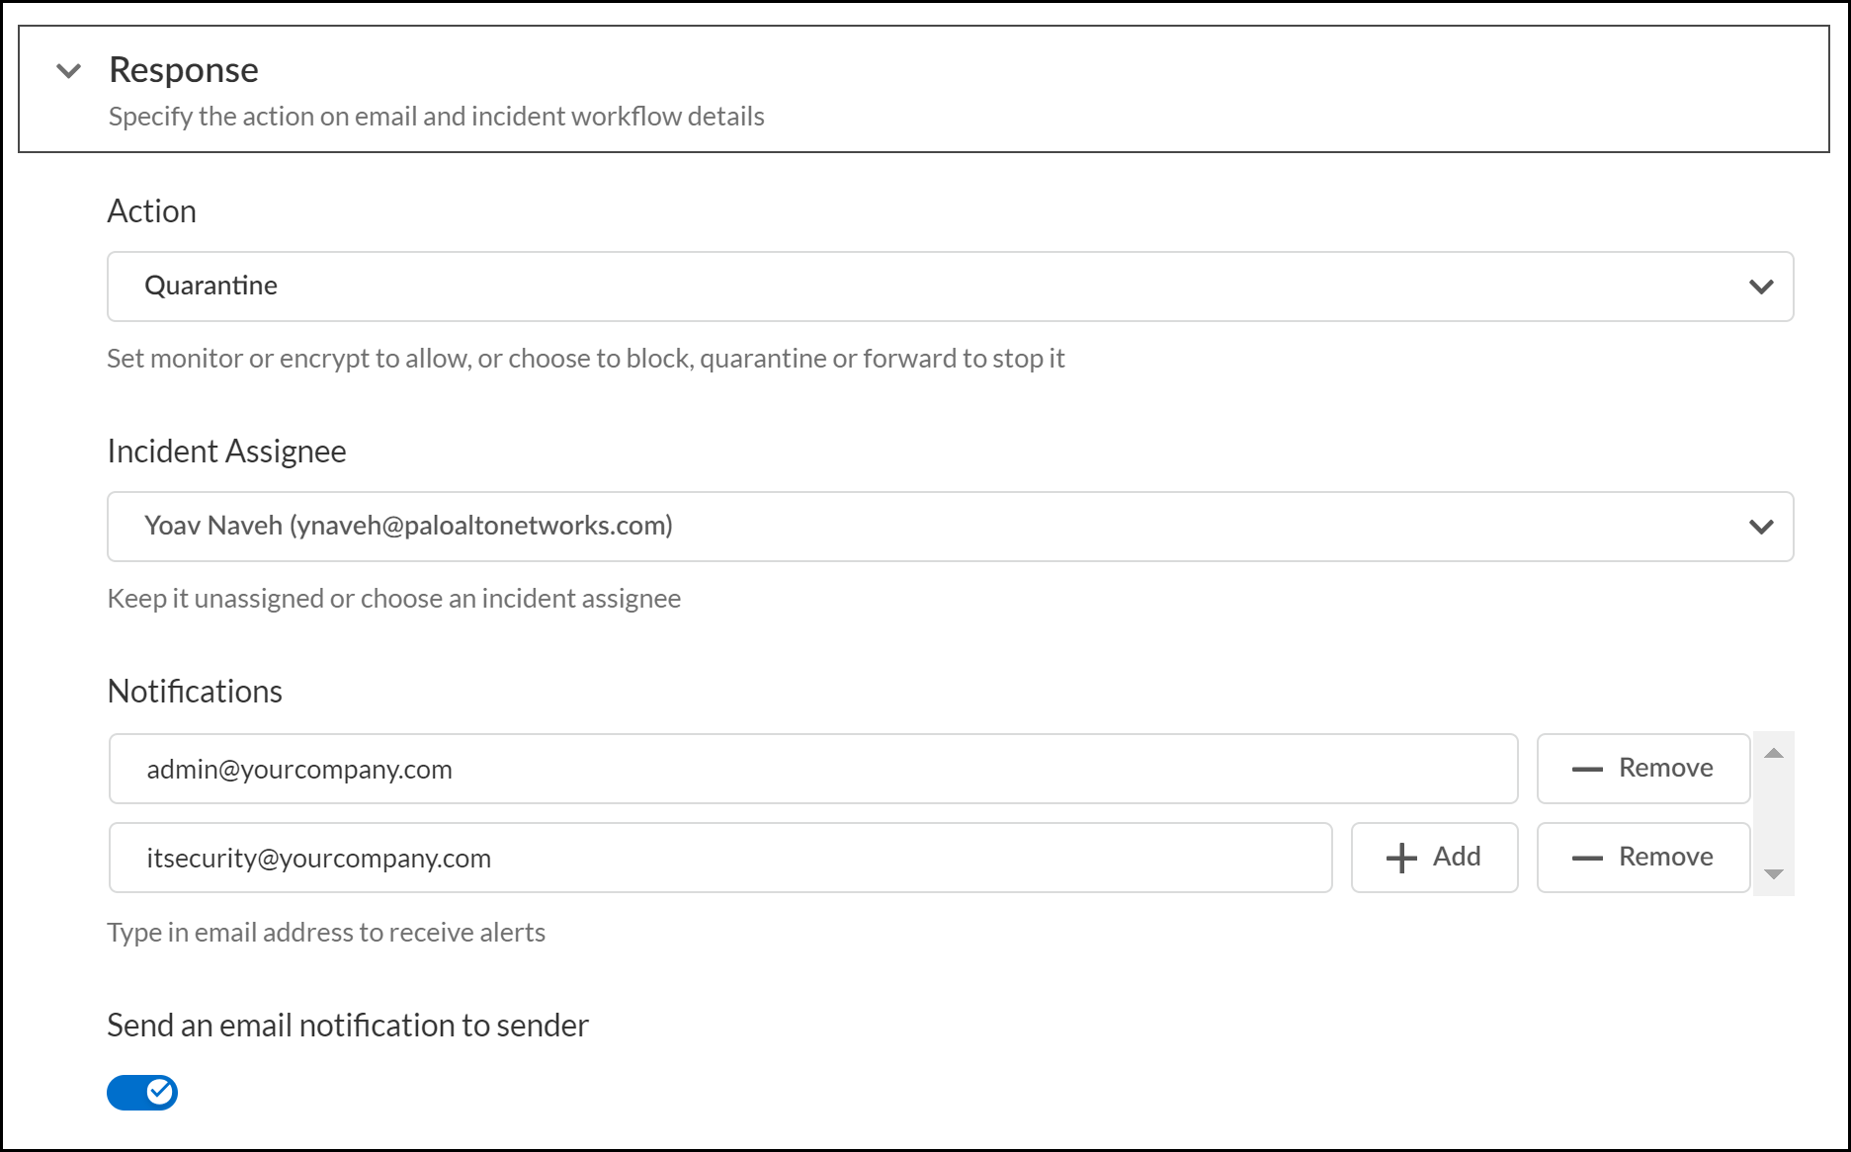Viewport: 1851px width, 1152px height.
Task: Toggle the Send an email notification switch off
Action: 142,1092
